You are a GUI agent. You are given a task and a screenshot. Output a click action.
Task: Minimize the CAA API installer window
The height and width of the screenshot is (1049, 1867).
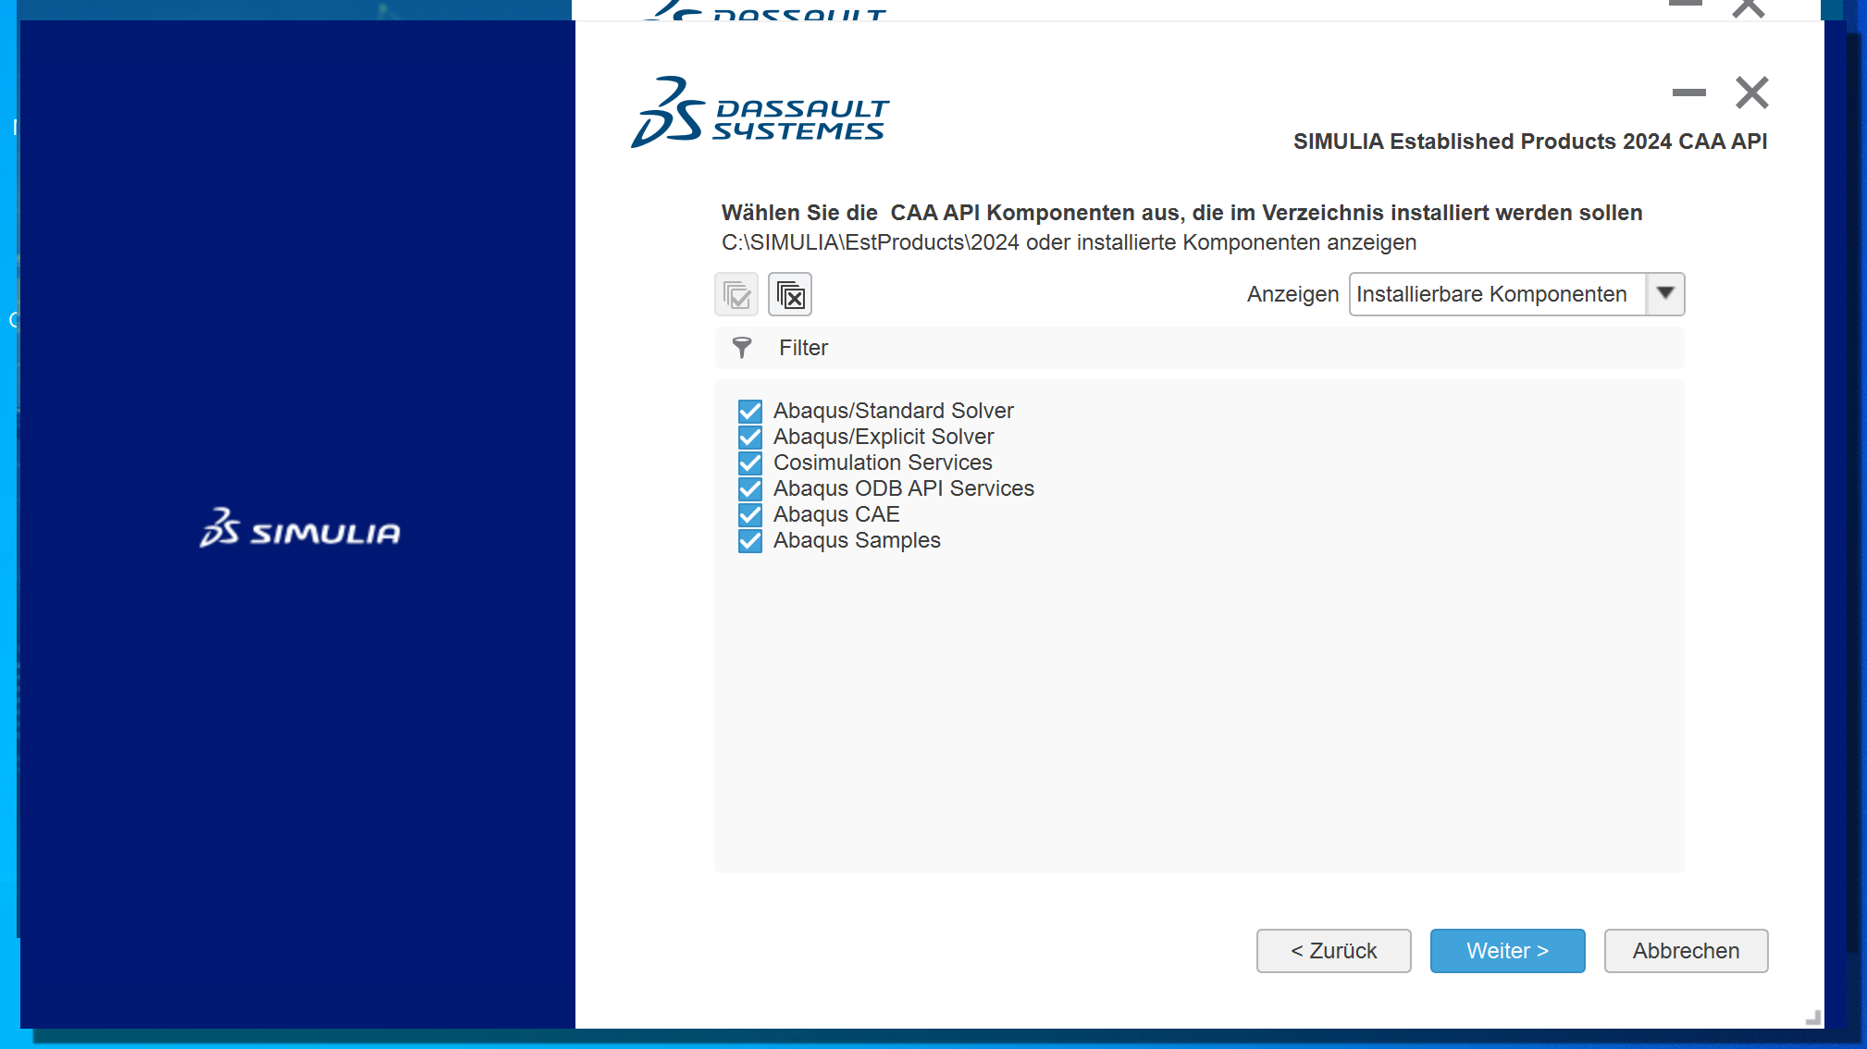click(x=1689, y=93)
